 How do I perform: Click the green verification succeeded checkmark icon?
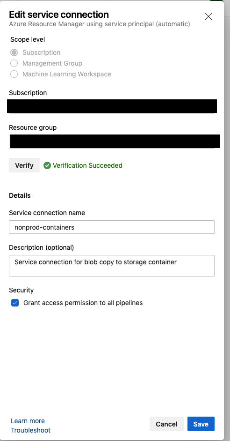click(47, 165)
